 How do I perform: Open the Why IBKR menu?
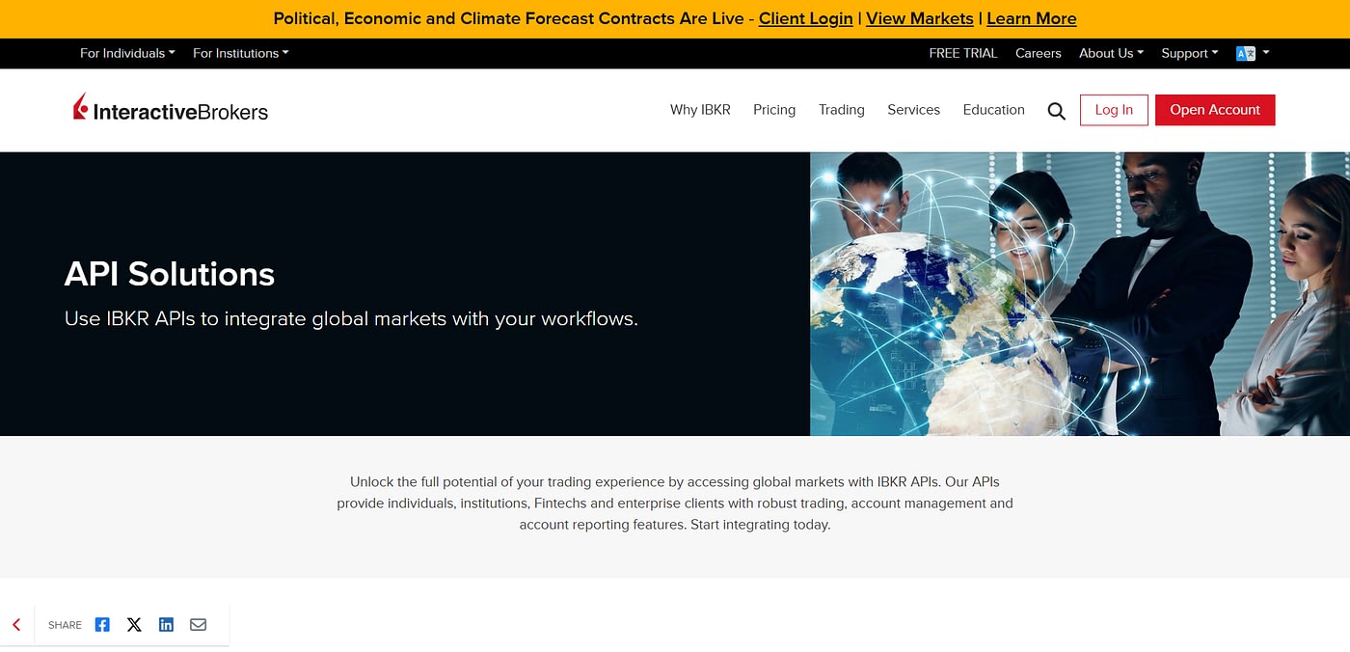click(700, 110)
